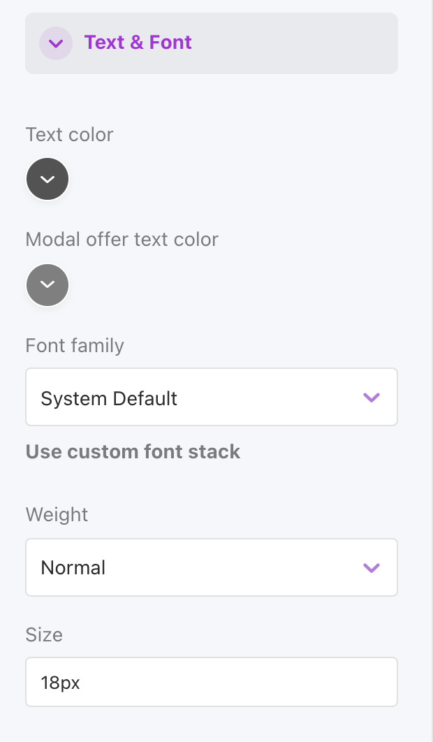The height and width of the screenshot is (742, 433).
Task: Focus the Size input field
Action: [x=211, y=682]
